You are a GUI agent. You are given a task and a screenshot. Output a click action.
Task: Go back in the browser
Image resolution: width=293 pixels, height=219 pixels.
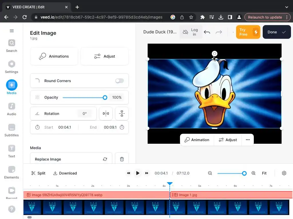point(6,17)
